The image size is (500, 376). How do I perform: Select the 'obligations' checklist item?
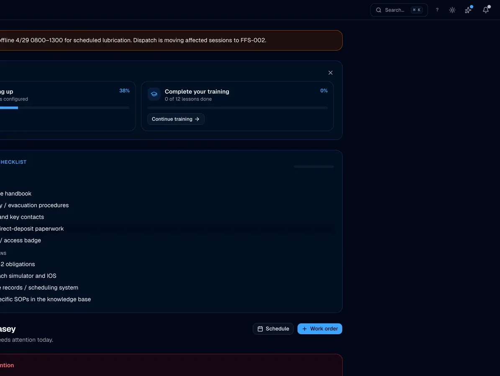[x=18, y=264]
